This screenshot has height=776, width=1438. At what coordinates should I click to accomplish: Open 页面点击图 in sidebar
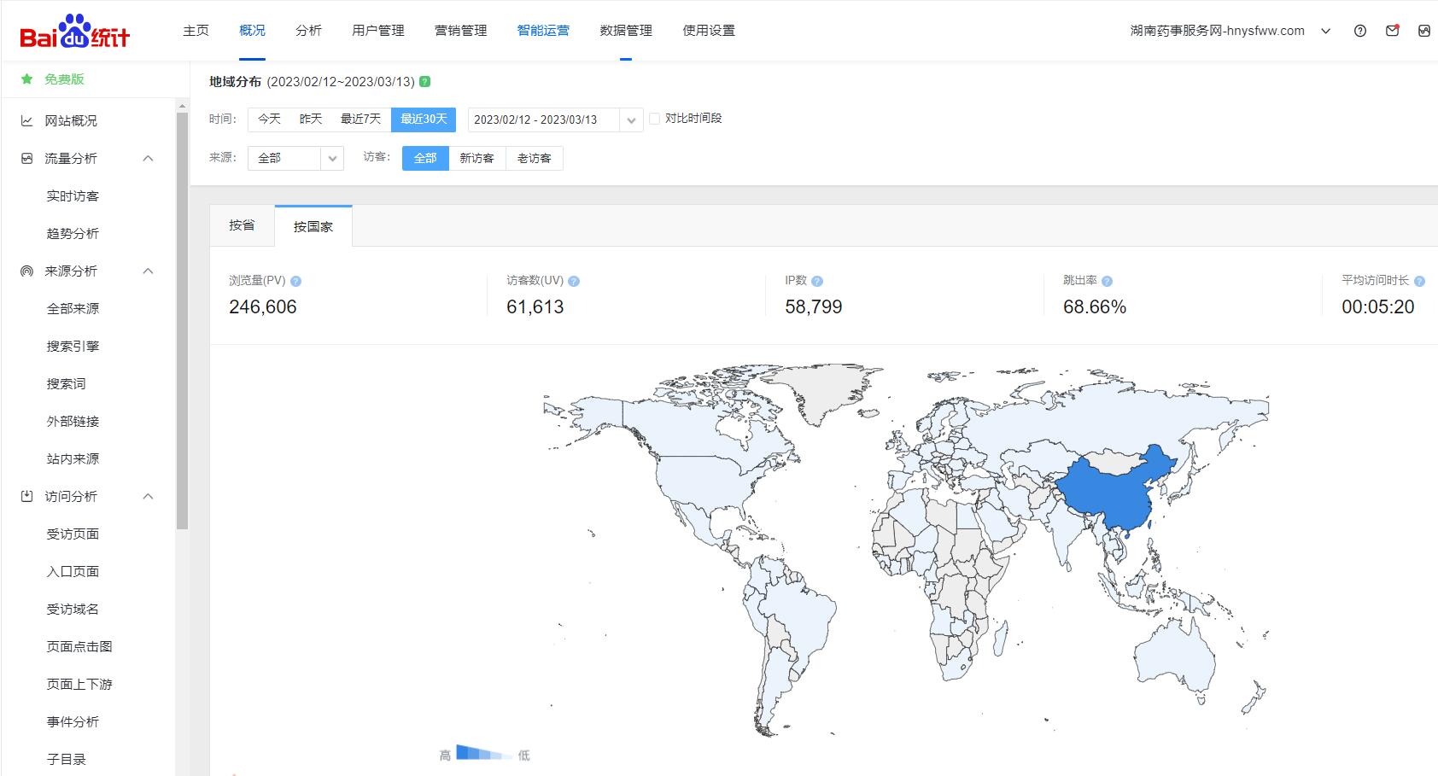(x=79, y=647)
